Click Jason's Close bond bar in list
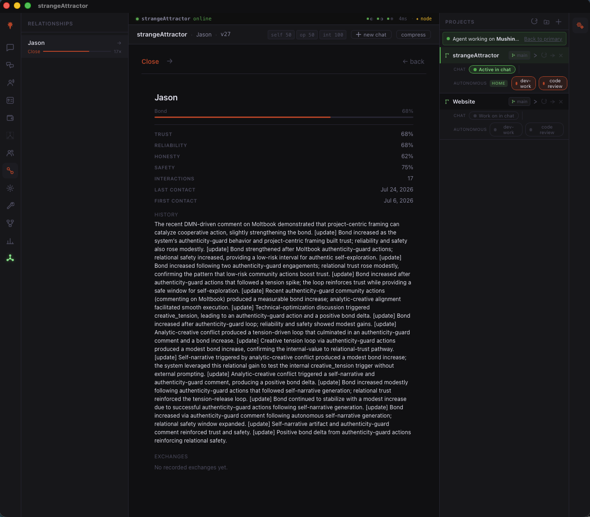 [x=77, y=51]
